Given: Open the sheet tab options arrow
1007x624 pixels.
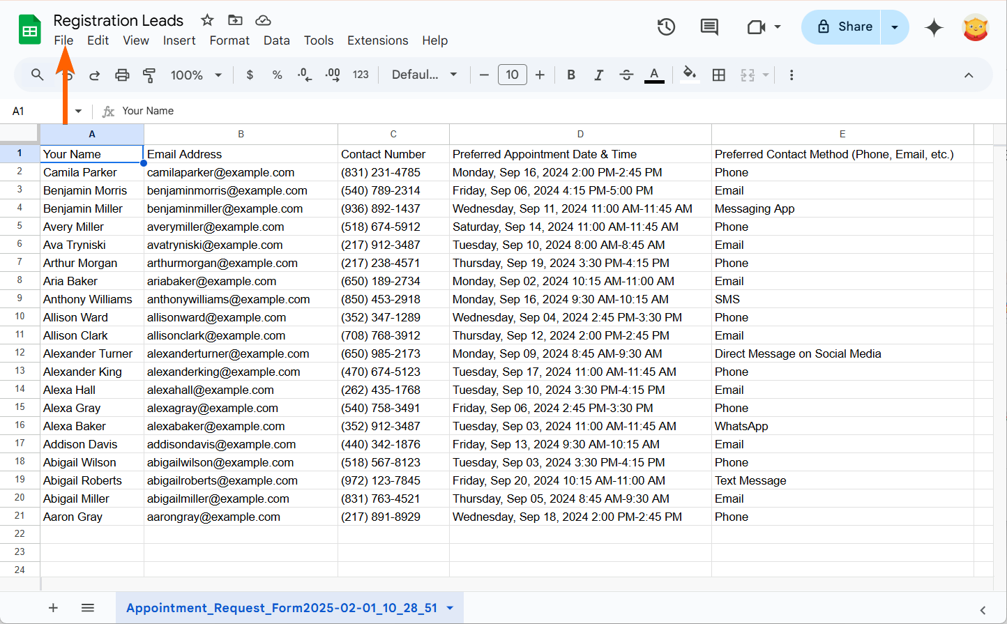Looking at the screenshot, I should click(450, 608).
